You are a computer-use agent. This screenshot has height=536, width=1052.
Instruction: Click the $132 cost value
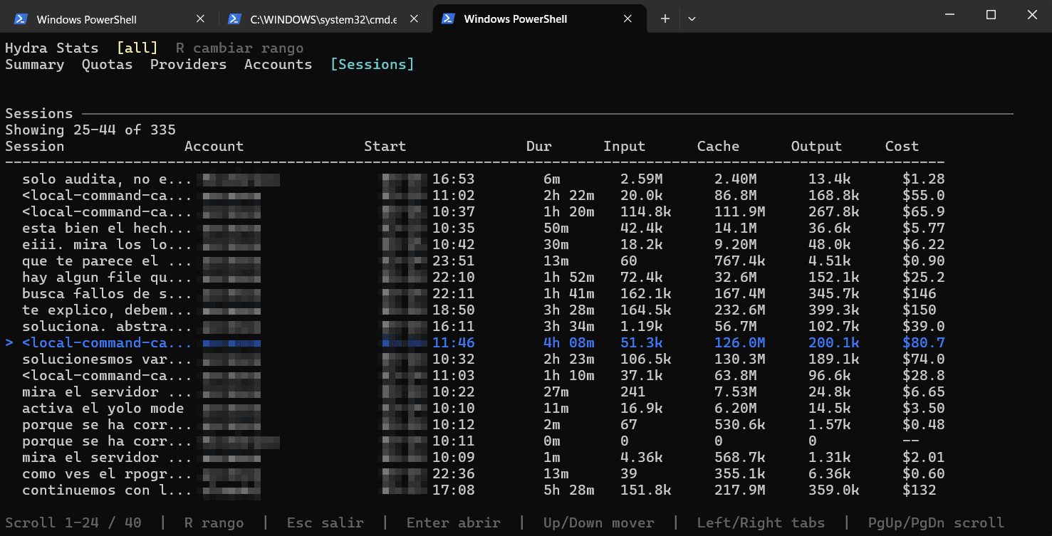[x=919, y=490]
